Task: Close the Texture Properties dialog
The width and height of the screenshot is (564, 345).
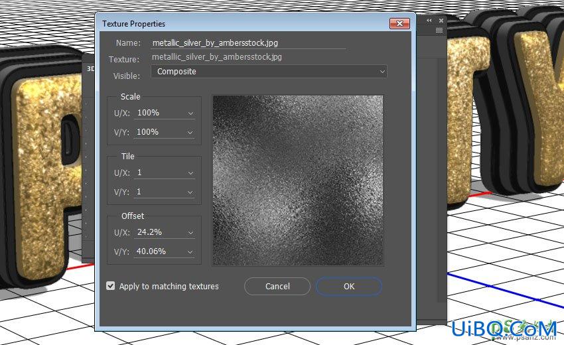Action: coord(399,24)
